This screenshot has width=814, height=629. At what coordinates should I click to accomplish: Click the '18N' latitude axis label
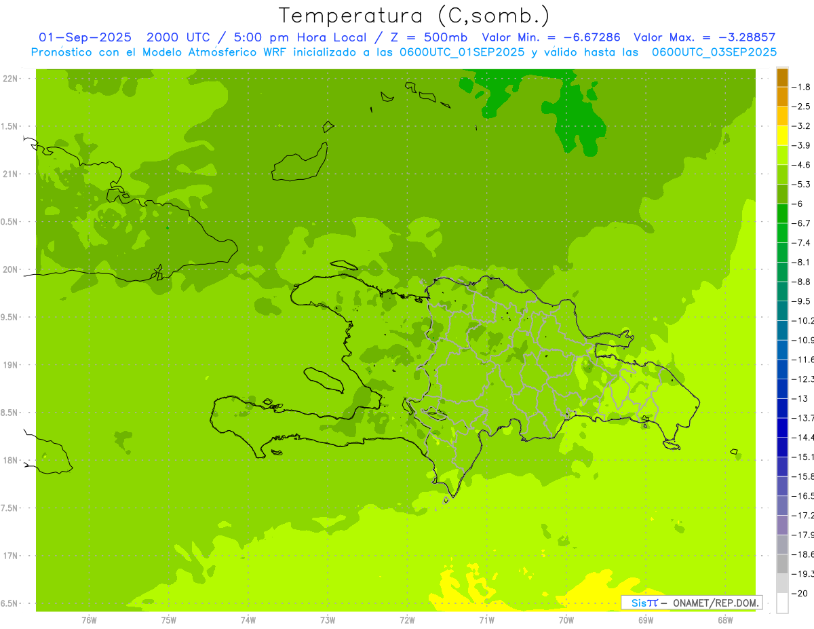click(9, 460)
